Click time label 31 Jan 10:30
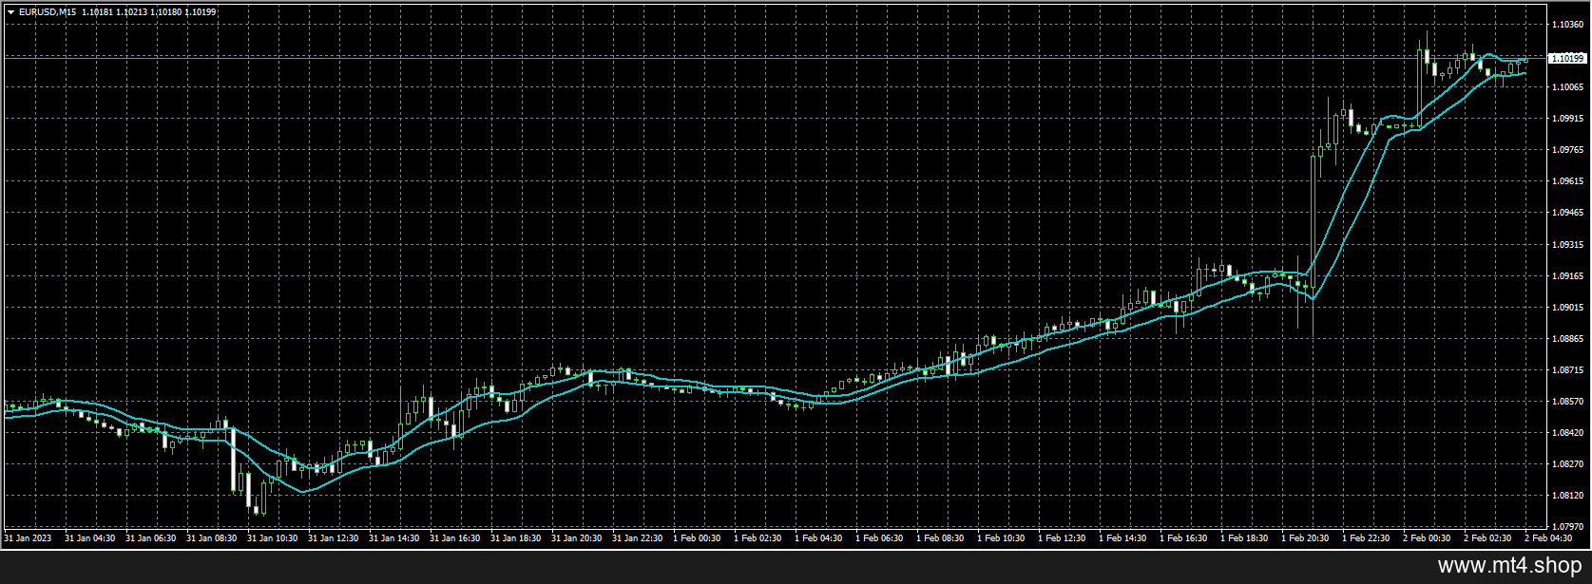1592x584 pixels. (272, 538)
